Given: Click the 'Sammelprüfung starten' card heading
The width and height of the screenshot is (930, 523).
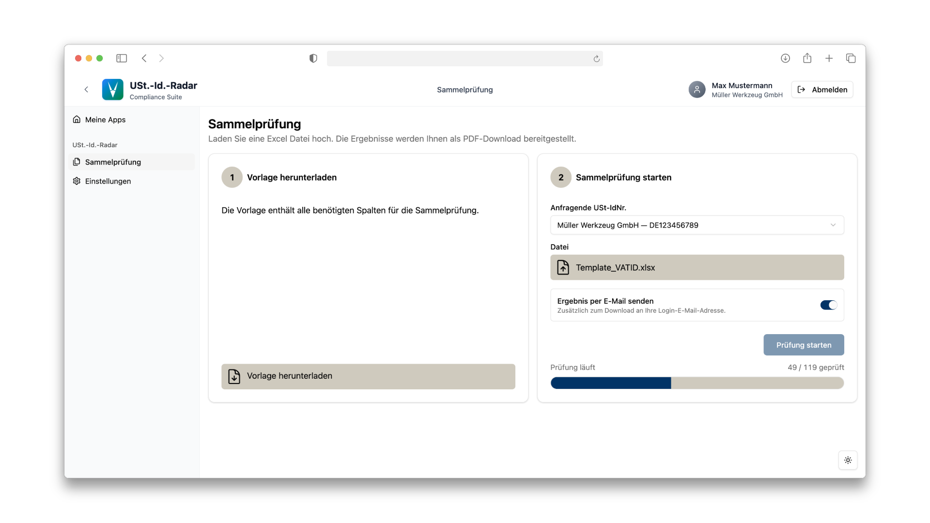Looking at the screenshot, I should tap(623, 177).
